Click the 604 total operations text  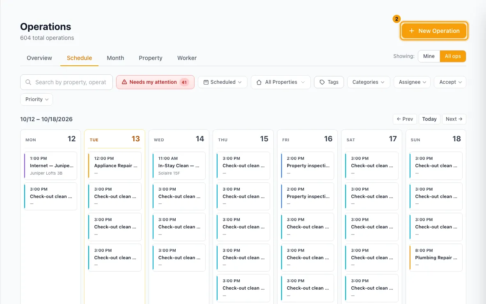click(x=47, y=38)
